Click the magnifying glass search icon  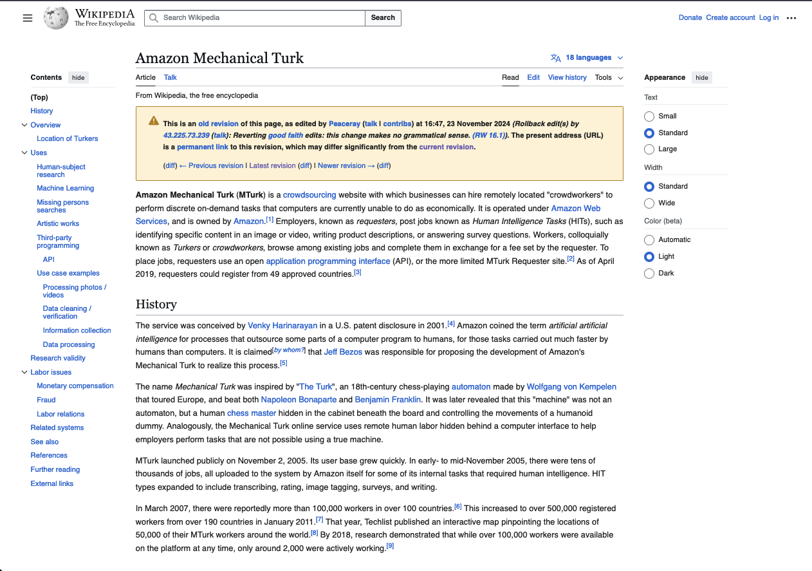coord(154,18)
